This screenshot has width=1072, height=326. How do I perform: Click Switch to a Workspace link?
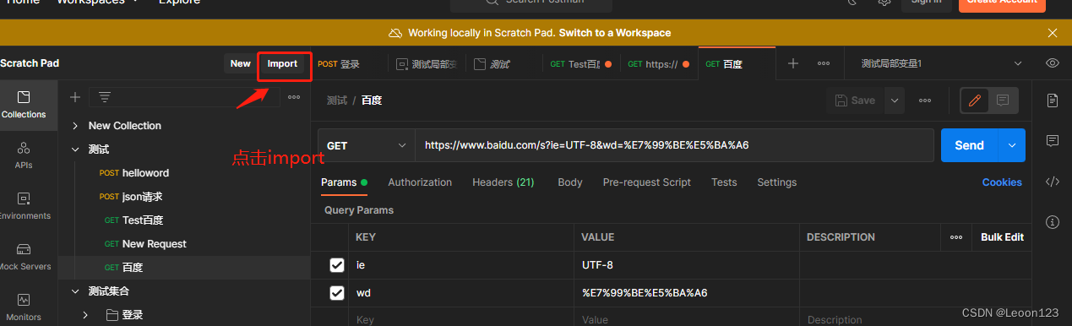615,33
